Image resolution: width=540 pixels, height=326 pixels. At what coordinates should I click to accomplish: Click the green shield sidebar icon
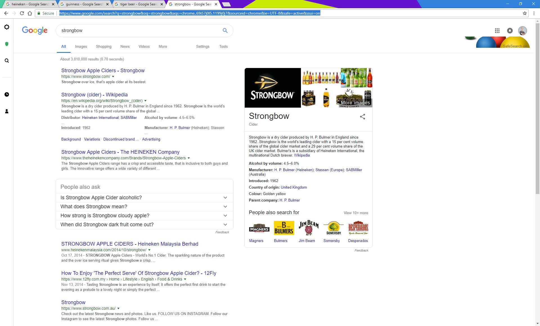(x=7, y=44)
